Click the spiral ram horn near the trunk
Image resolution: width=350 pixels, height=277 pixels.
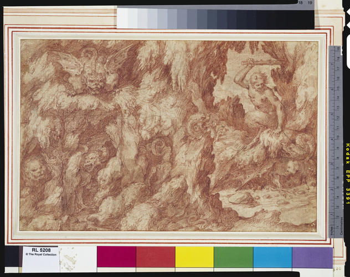(197, 127)
